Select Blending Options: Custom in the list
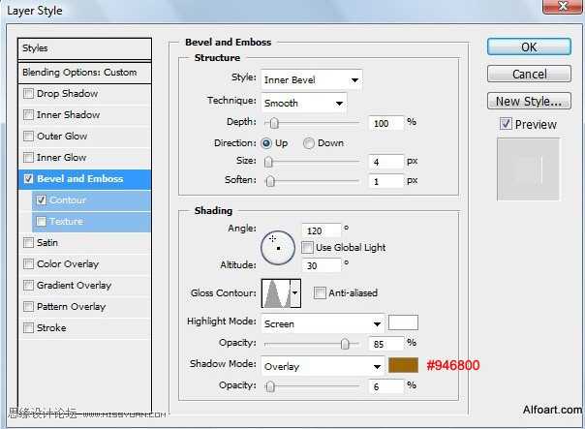 (85, 73)
